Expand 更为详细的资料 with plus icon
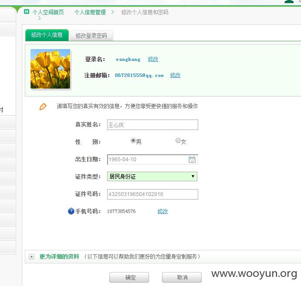Screen dimensions: 301x286 [32, 257]
